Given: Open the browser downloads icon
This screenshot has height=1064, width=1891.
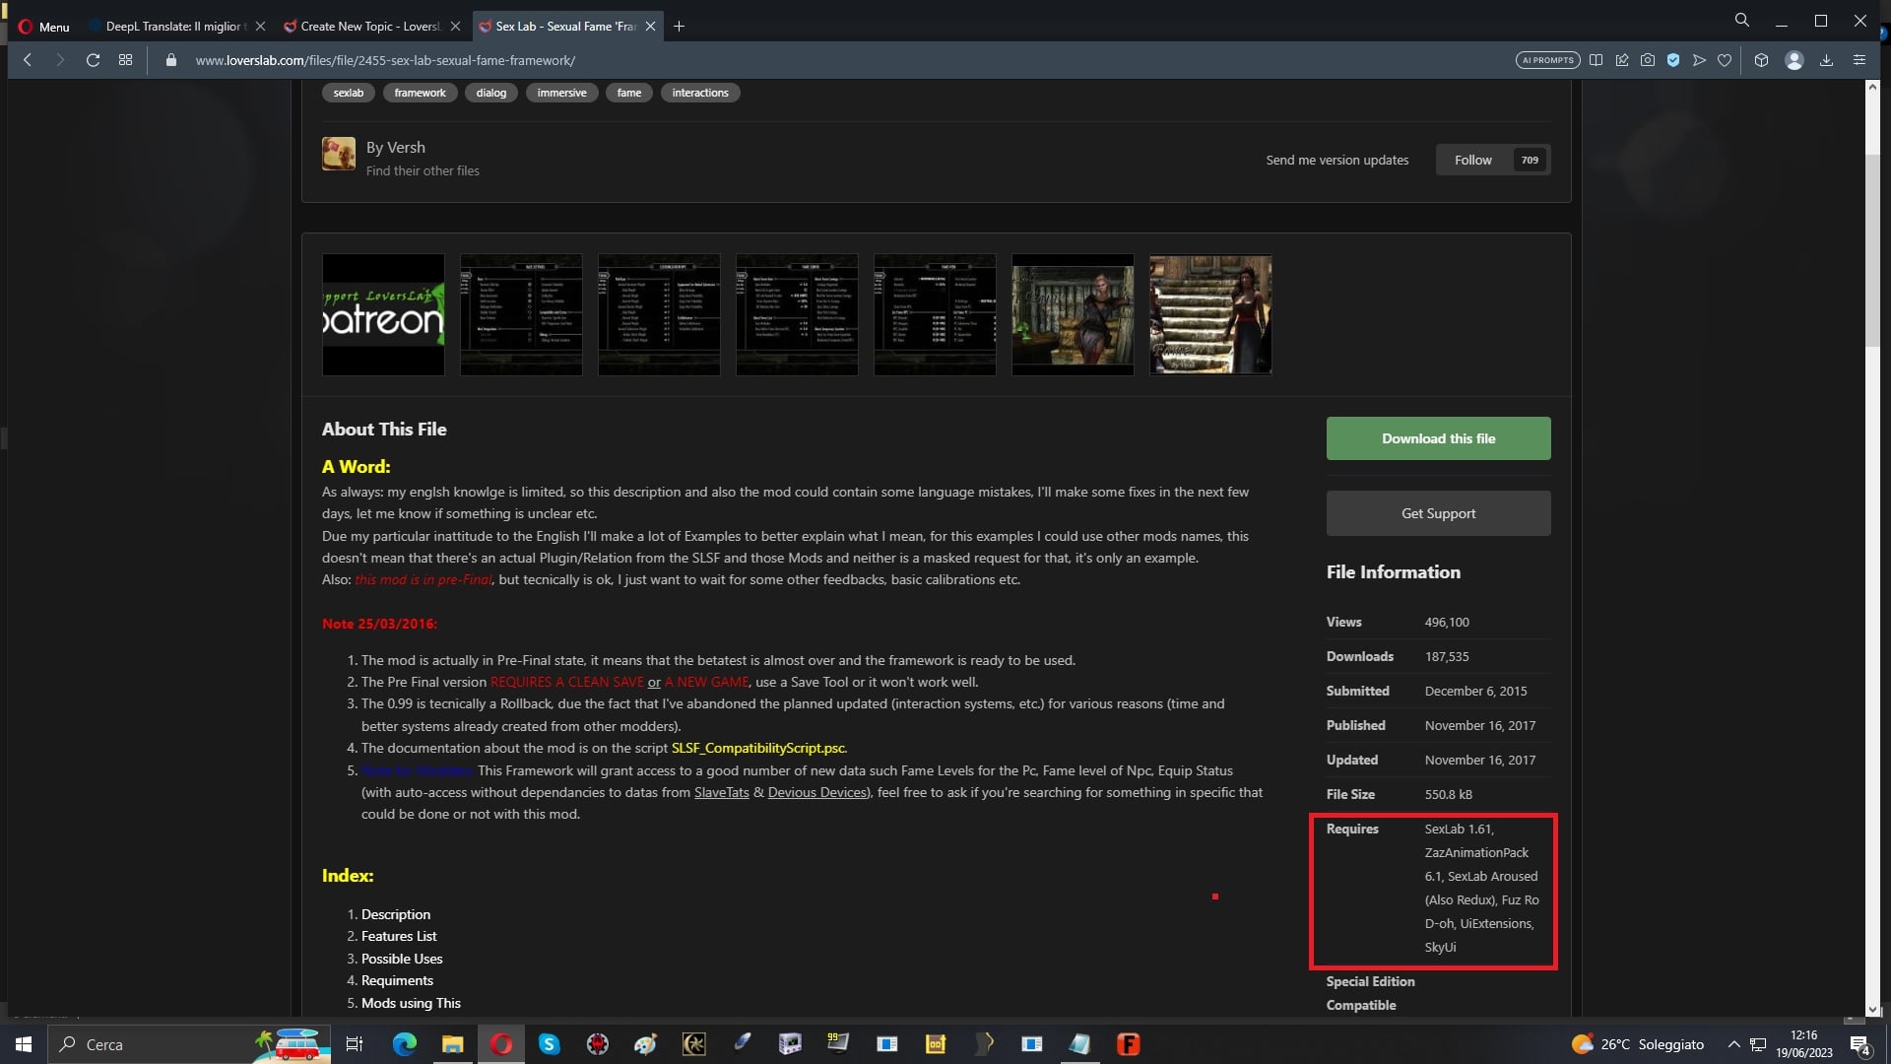Looking at the screenshot, I should coord(1826,60).
